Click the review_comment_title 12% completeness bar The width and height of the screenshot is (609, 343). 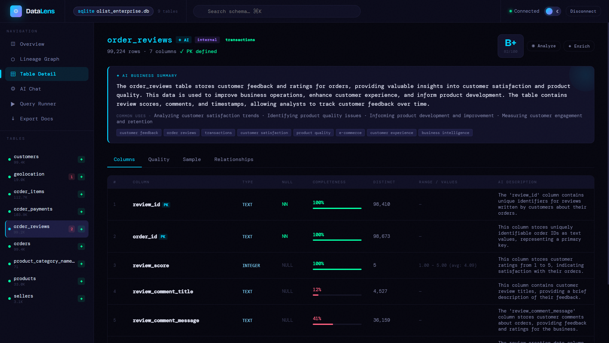pos(337,295)
